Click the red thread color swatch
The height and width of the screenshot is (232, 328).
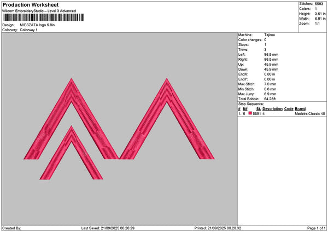pos(250,113)
